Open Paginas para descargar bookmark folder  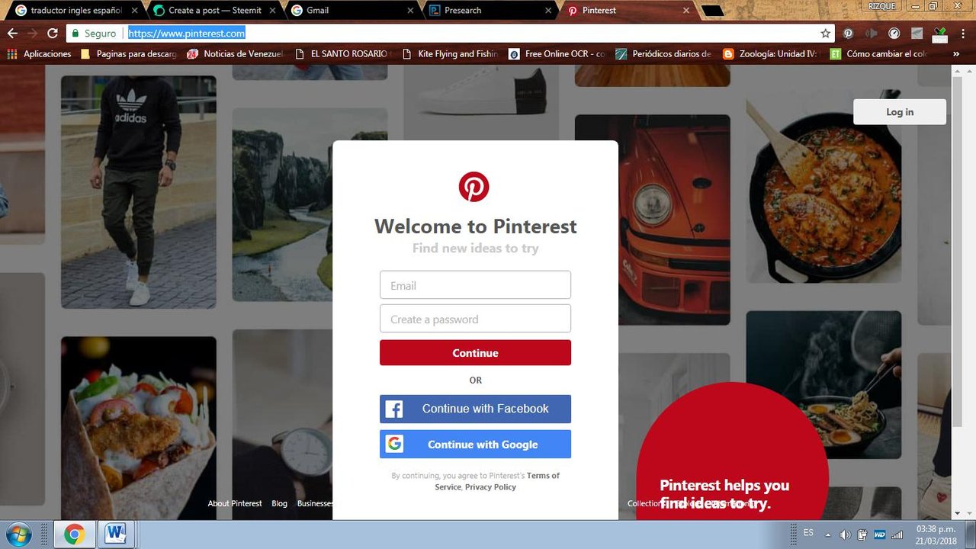[x=128, y=54]
